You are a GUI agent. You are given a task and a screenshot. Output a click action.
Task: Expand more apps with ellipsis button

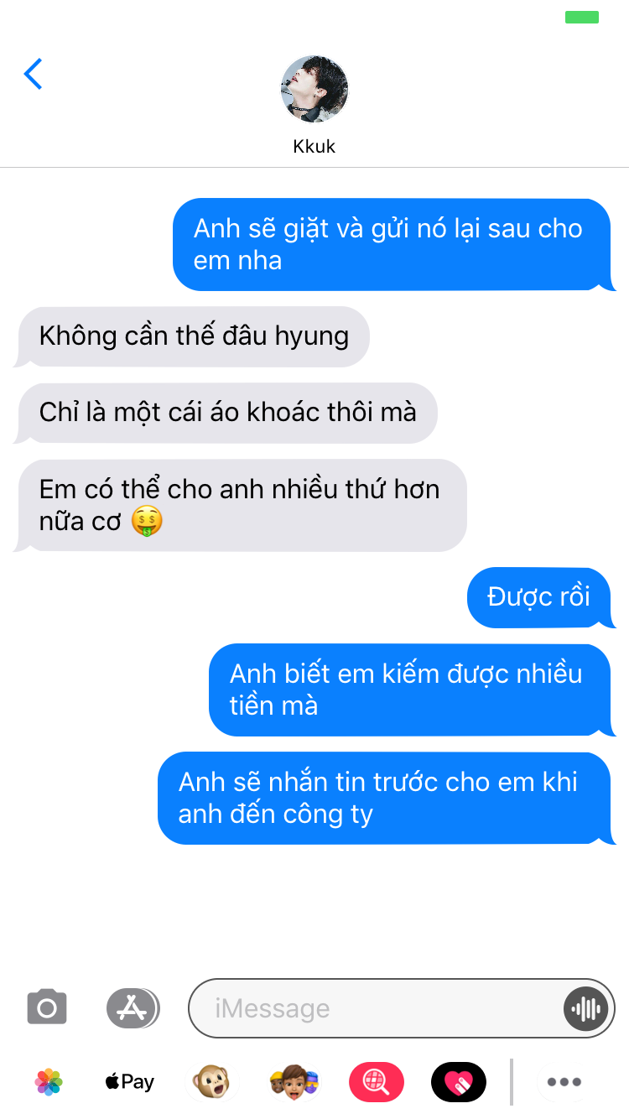point(564,1082)
